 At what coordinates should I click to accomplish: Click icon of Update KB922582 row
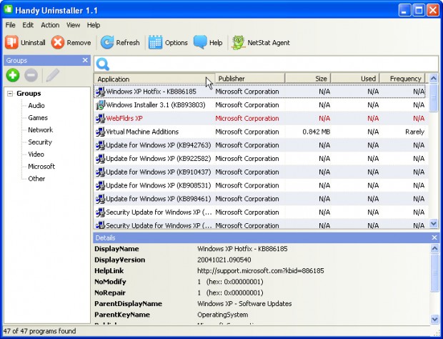tap(100, 159)
